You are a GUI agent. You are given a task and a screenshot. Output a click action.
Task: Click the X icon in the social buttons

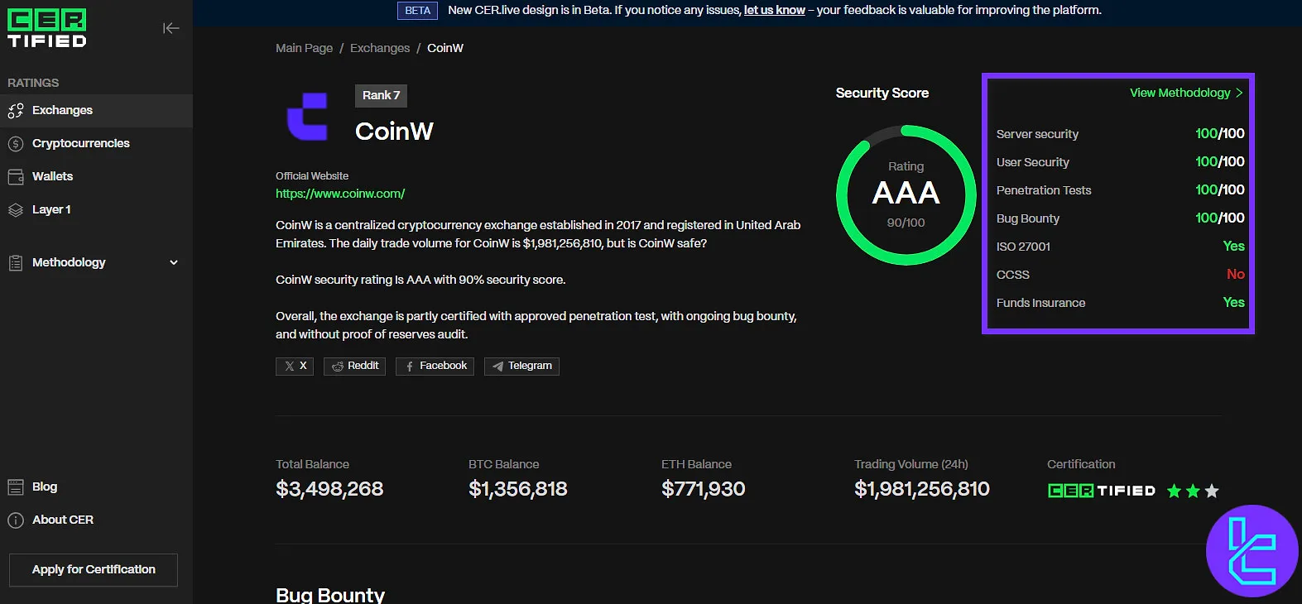click(290, 366)
